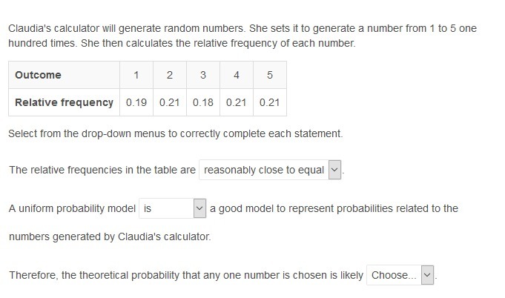Open the 'reasonably close to equal' drop-down
This screenshot has width=505, height=298.
271,170
